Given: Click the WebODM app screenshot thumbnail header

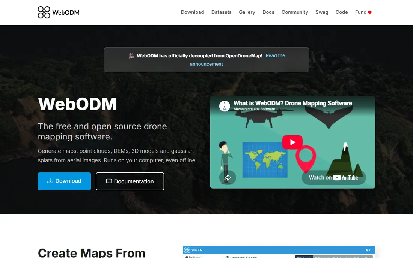Looking at the screenshot, I should pos(279,250).
